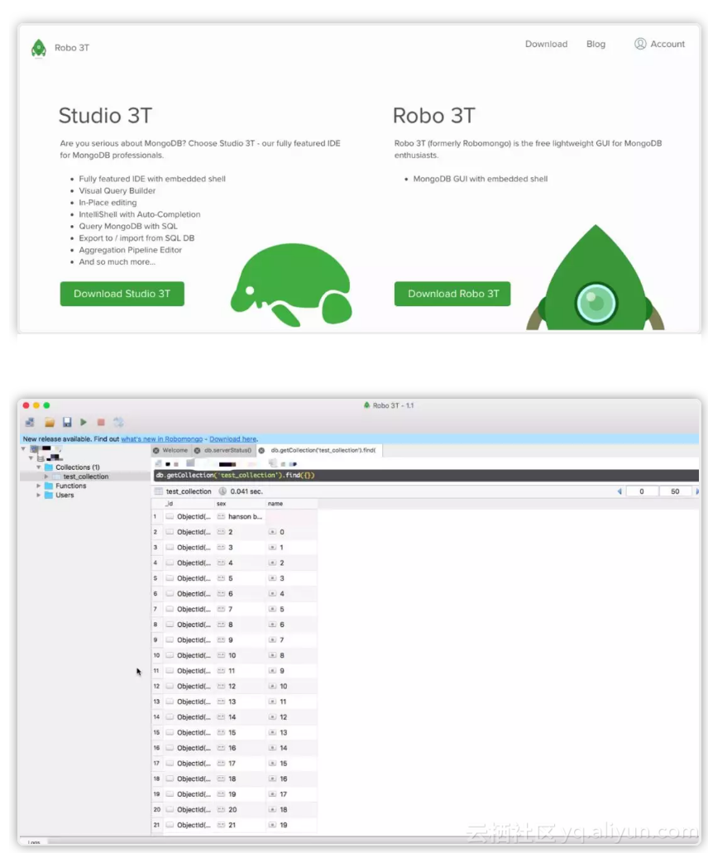This screenshot has width=708, height=853.
Task: Open the 'what's new in Robomongo' link
Action: tap(161, 439)
